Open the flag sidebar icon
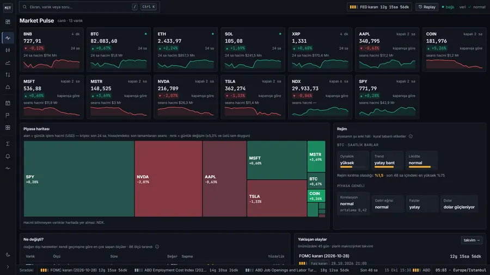Image resolution: width=490 pixels, height=275 pixels. coord(8,115)
